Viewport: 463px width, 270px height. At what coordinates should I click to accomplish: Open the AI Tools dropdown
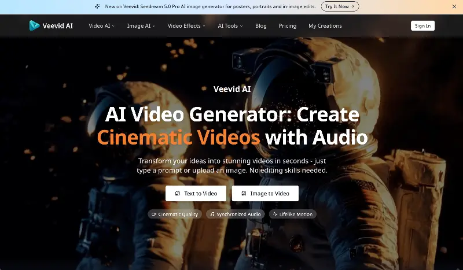tap(230, 26)
